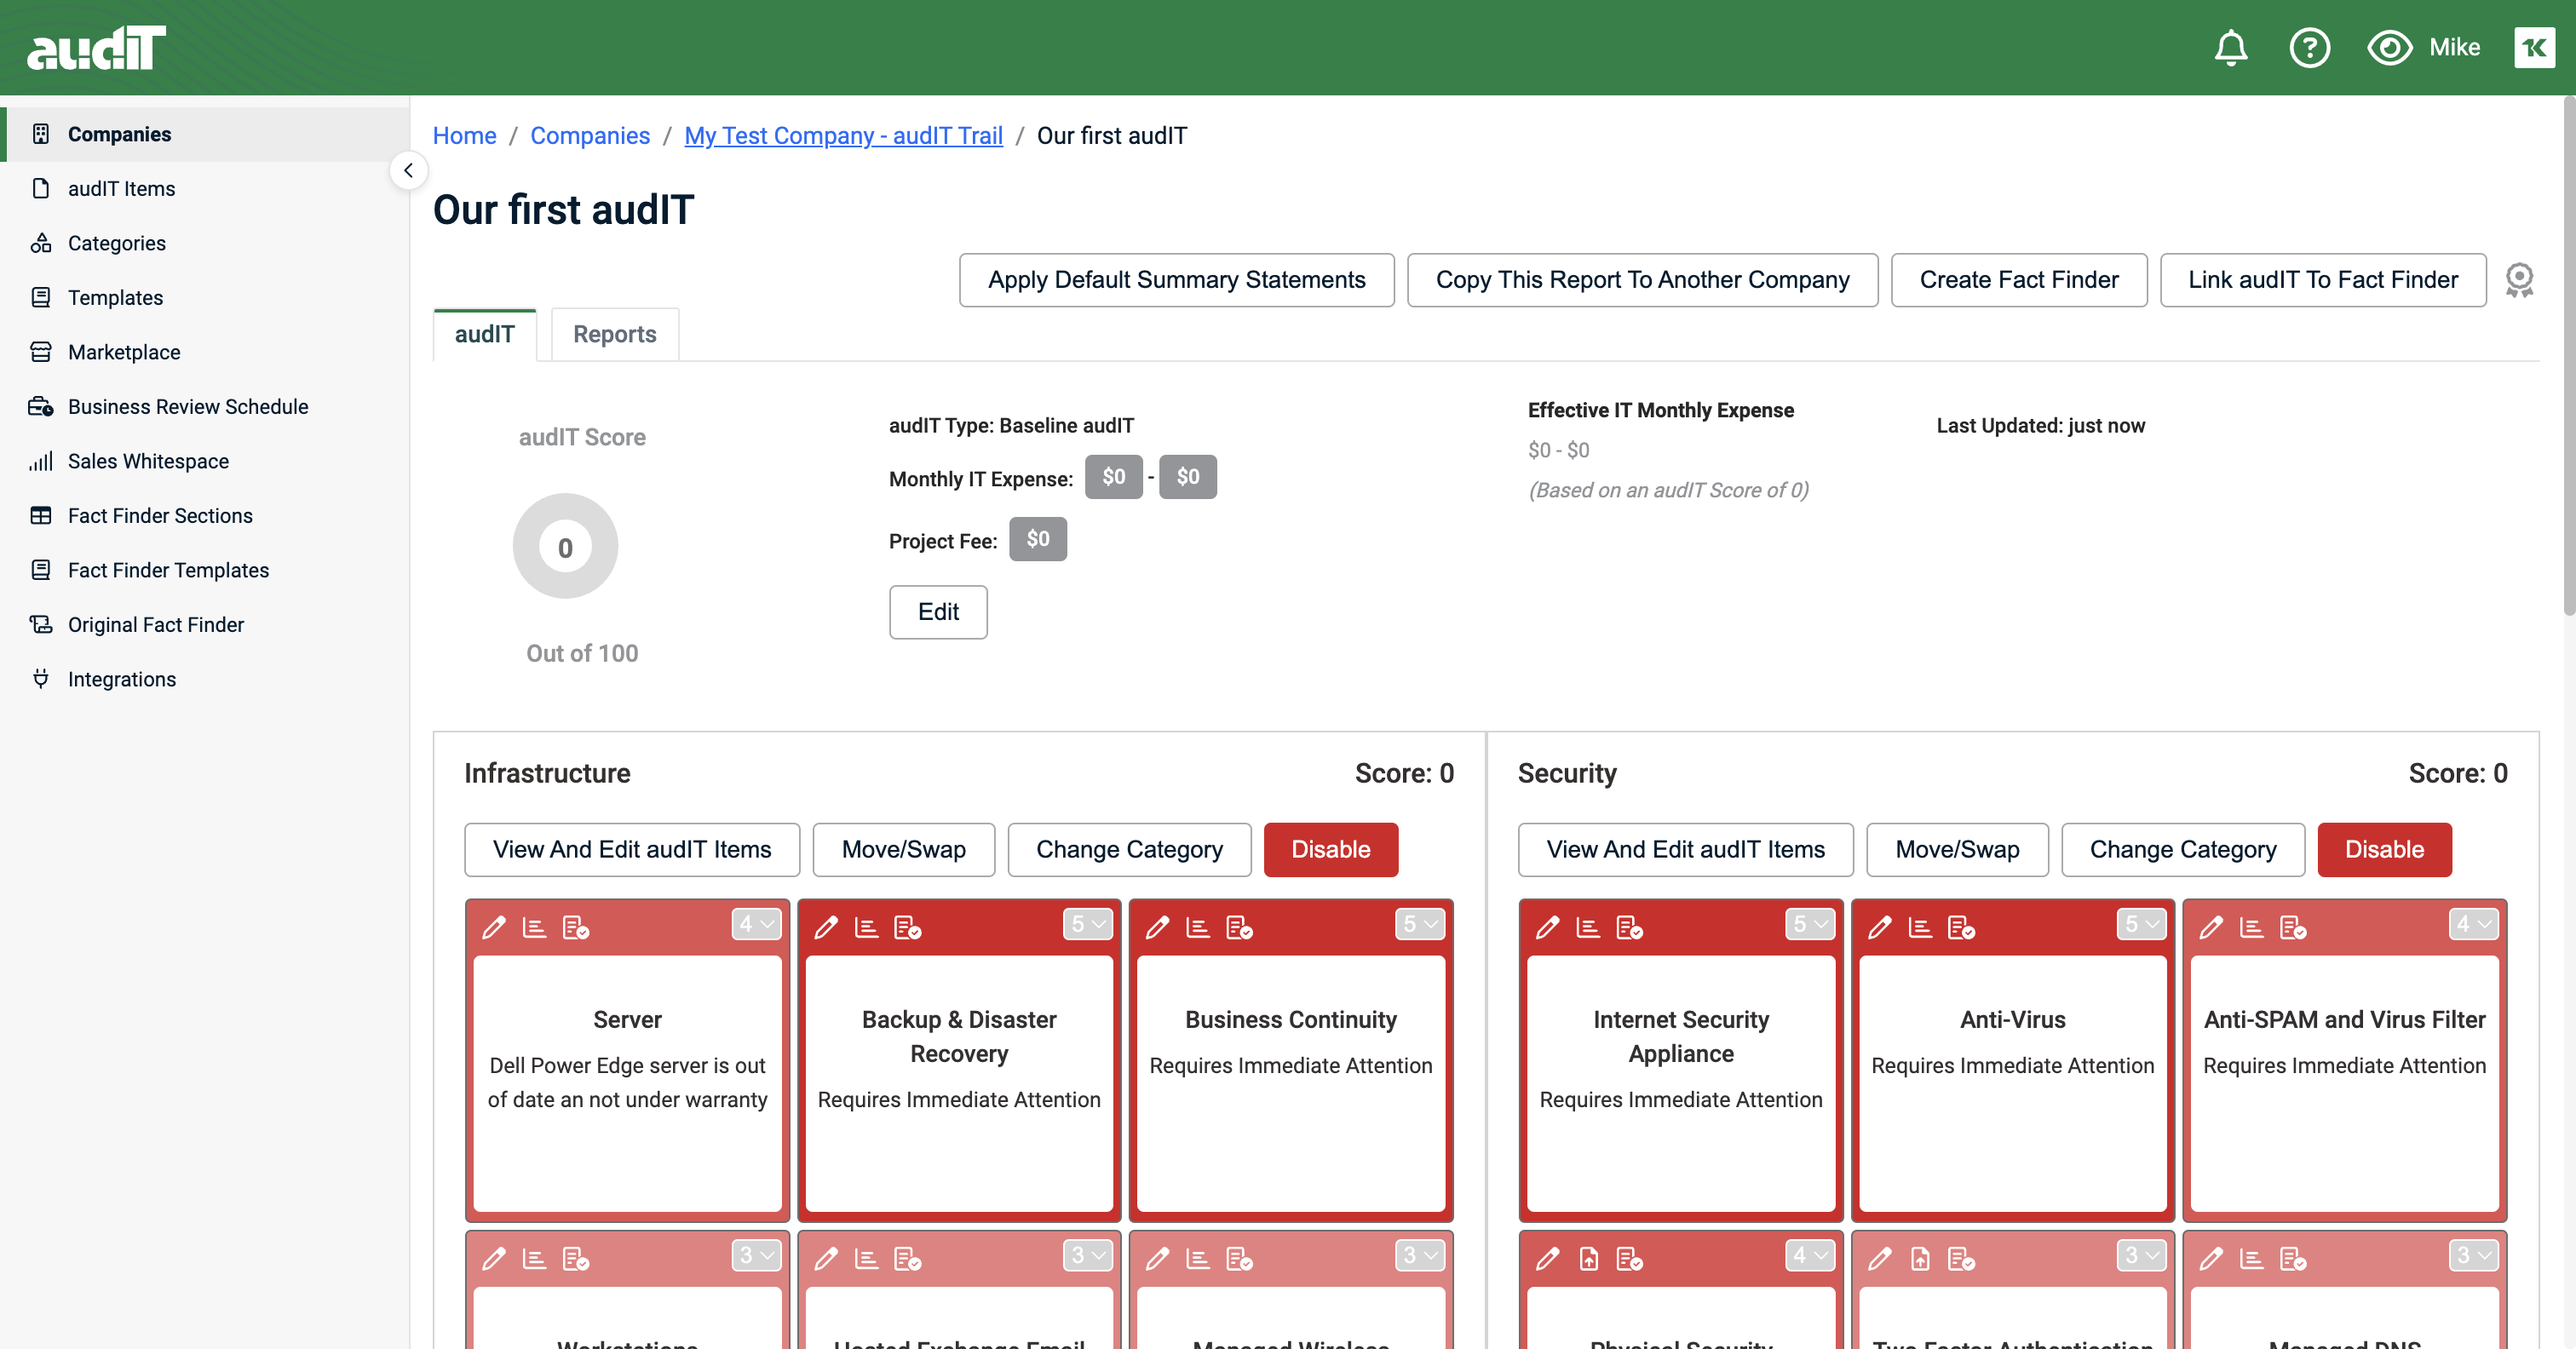Open the notifications bell
Image resolution: width=2576 pixels, height=1349 pixels.
tap(2230, 47)
